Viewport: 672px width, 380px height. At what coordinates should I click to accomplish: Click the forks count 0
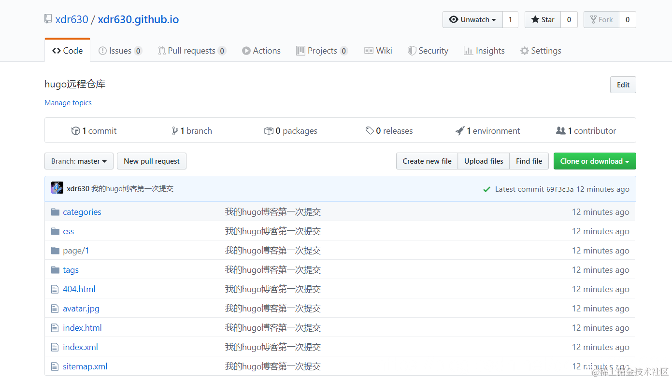coord(628,20)
